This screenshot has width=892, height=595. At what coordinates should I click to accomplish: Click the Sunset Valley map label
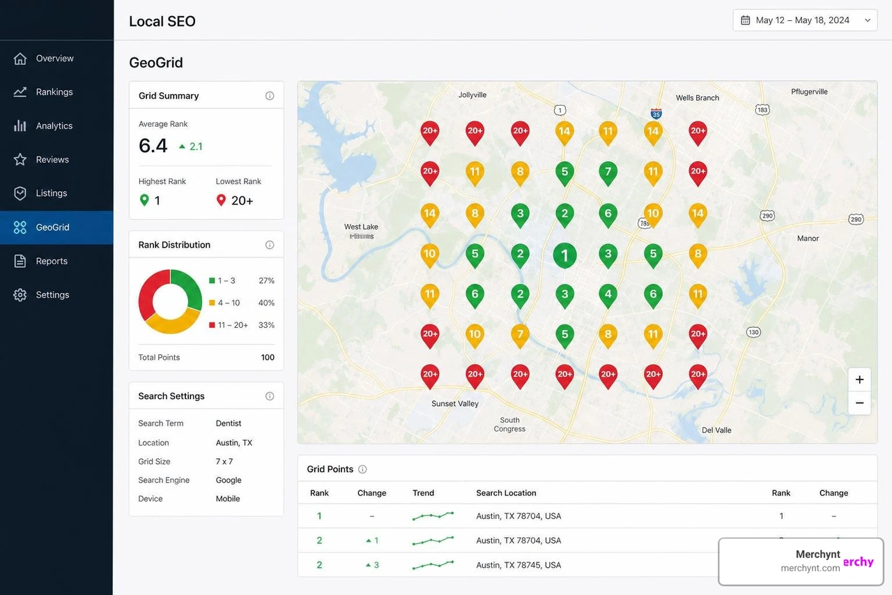click(455, 404)
